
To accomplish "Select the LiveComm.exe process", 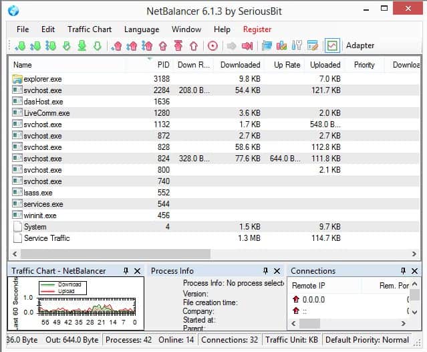I will click(x=215, y=113).
